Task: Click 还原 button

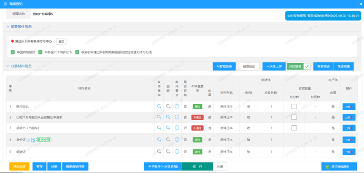Action: (54, 167)
